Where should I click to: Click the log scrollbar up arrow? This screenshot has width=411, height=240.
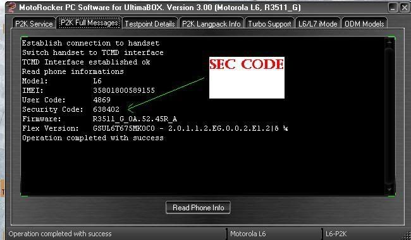click(x=390, y=42)
